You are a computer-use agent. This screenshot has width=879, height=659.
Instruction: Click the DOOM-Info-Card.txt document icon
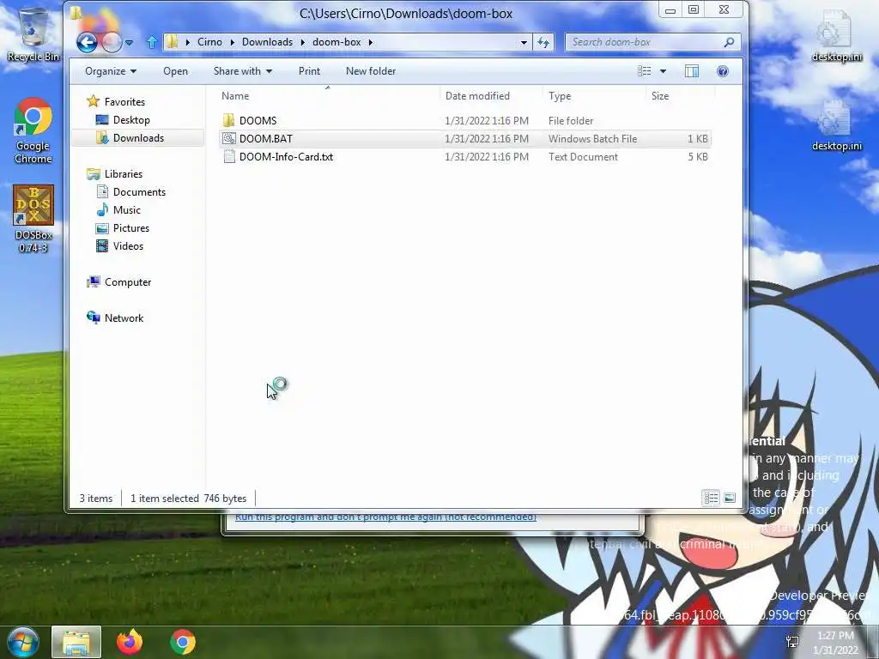[228, 157]
